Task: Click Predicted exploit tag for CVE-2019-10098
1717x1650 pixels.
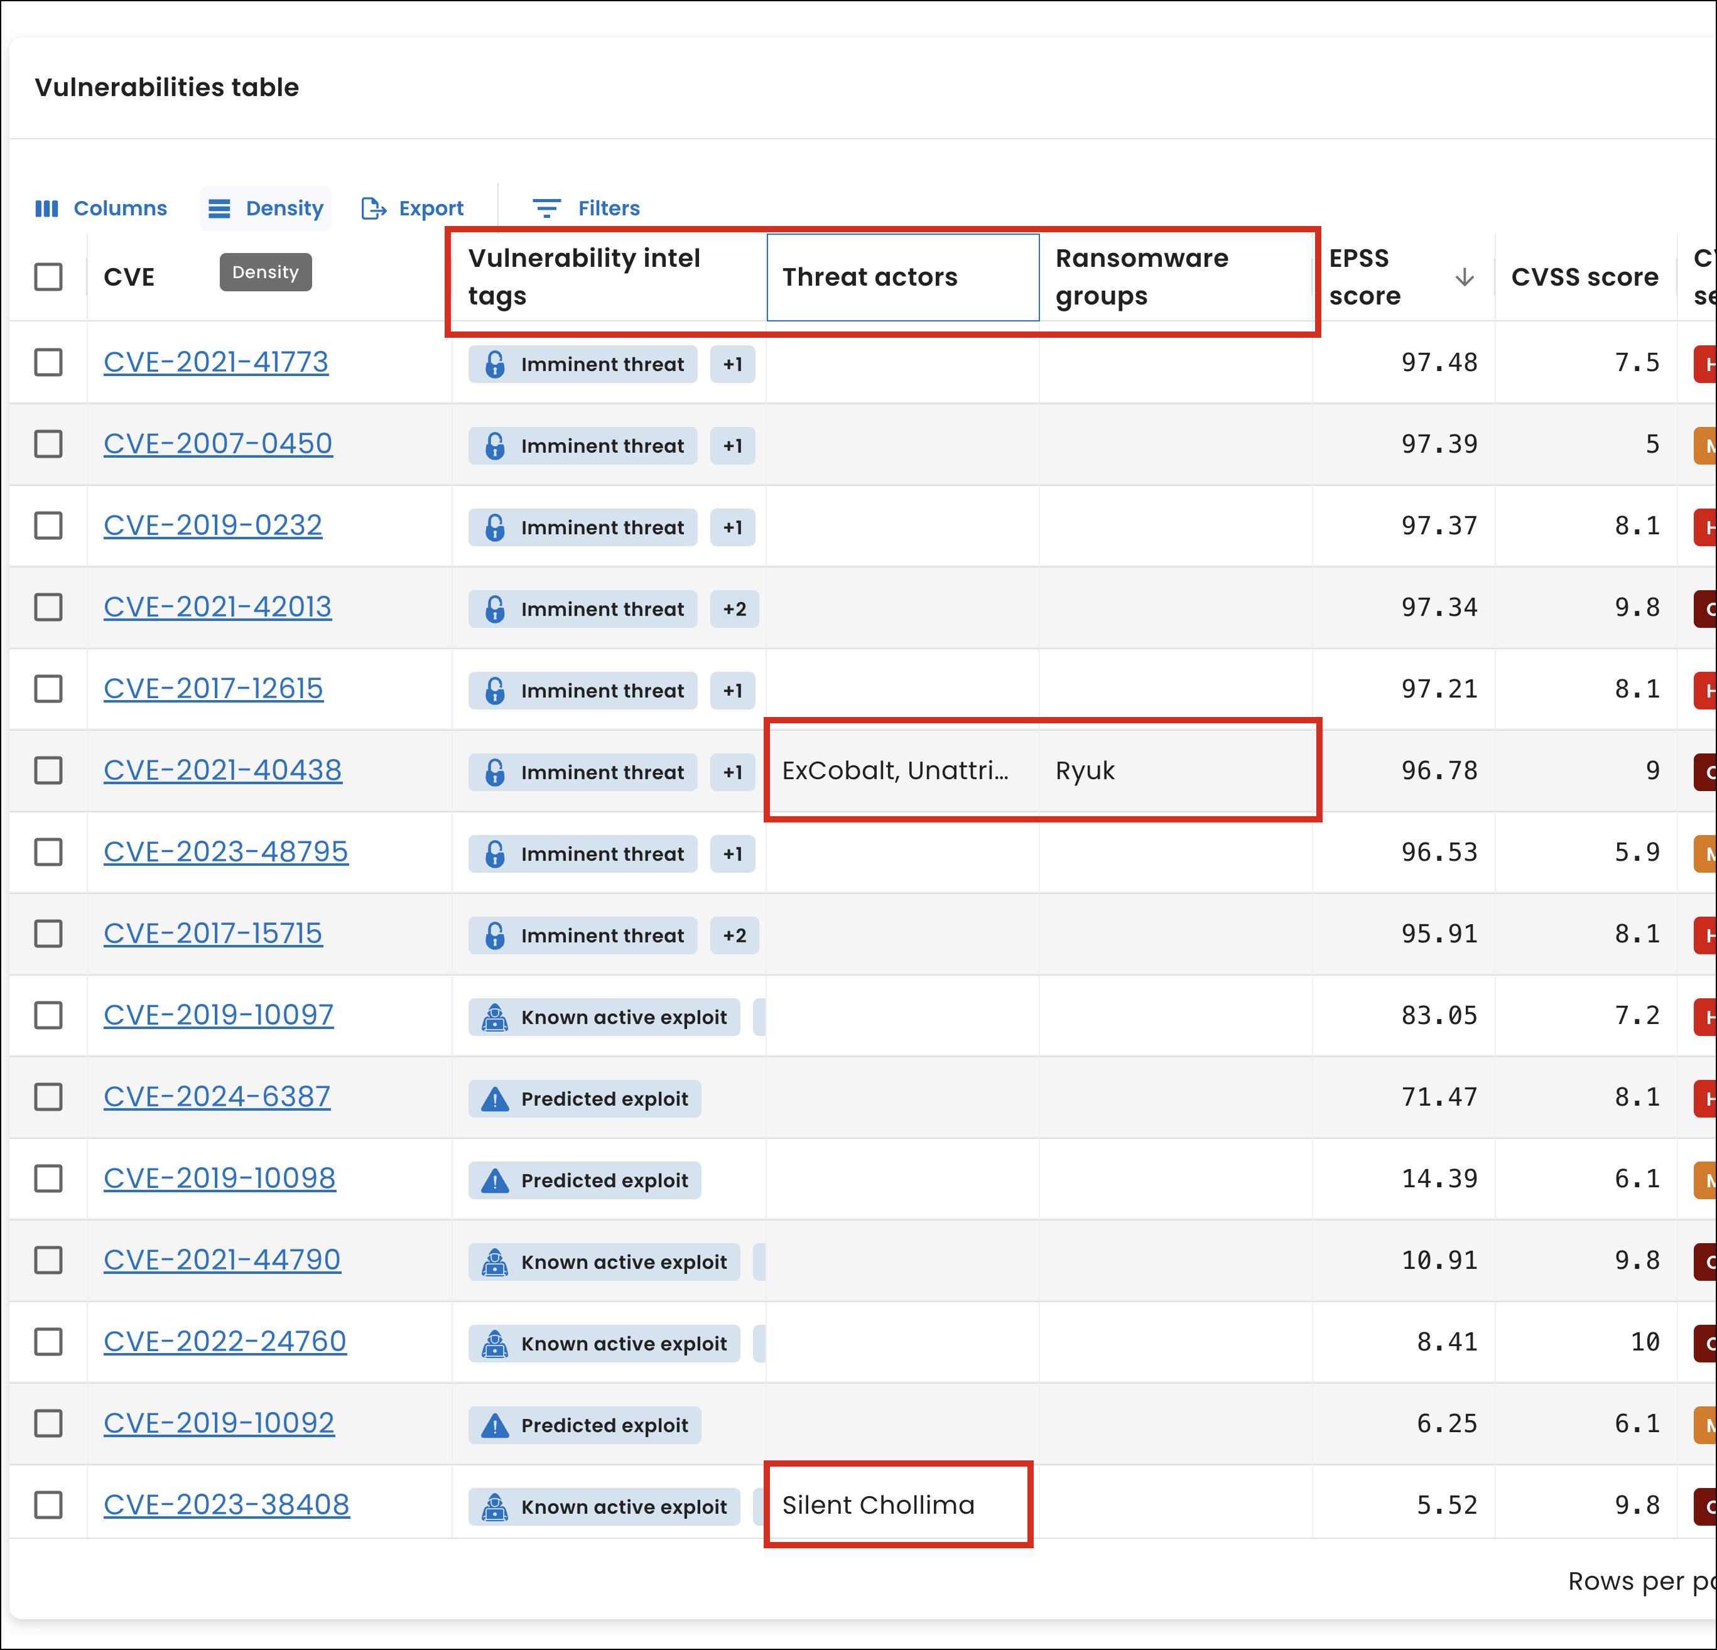Action: click(x=585, y=1180)
